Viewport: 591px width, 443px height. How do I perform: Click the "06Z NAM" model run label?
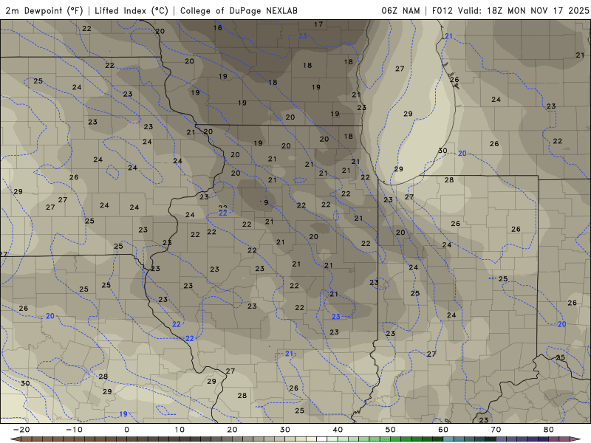tap(400, 10)
